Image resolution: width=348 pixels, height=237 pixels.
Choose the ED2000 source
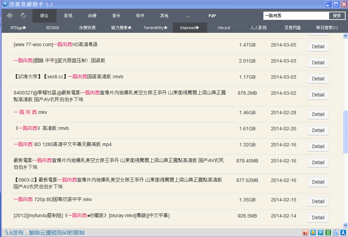coord(53,28)
